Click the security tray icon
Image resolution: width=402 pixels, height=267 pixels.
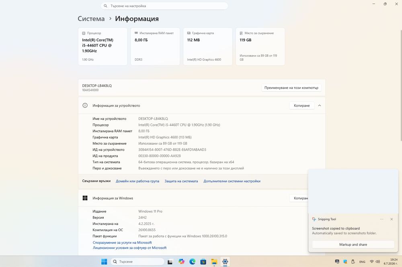point(337,262)
